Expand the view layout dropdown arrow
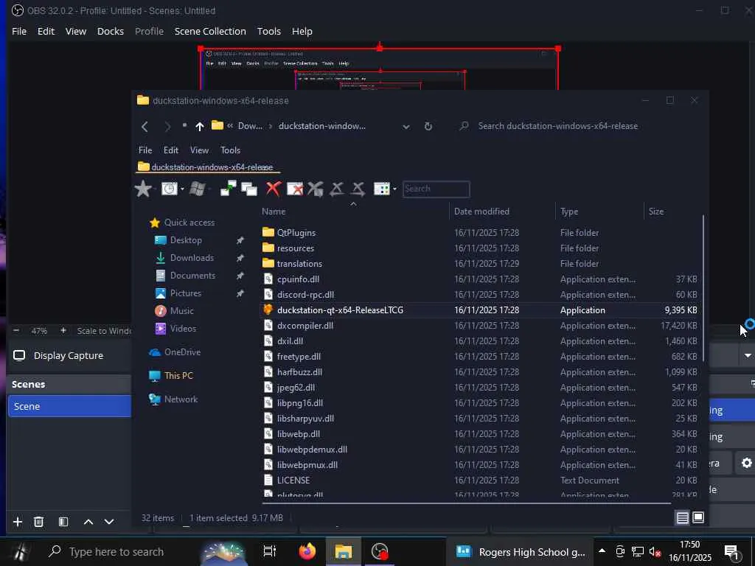 [x=394, y=189]
